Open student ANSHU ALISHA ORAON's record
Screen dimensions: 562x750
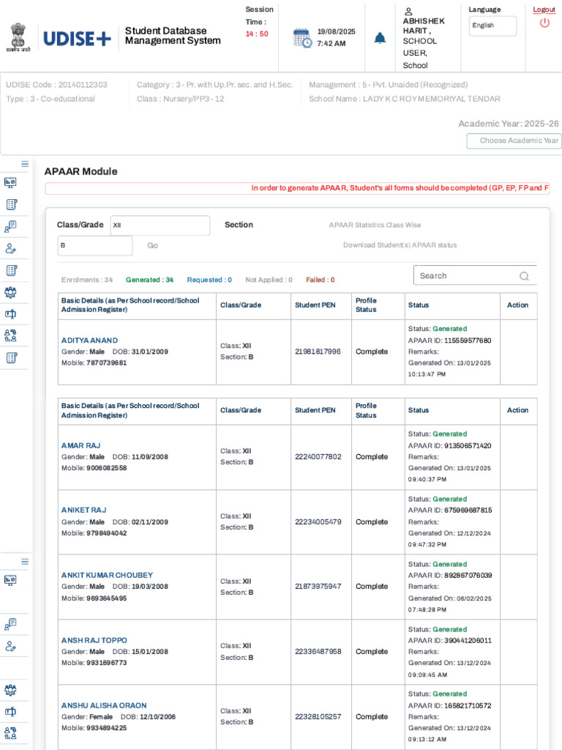104,705
